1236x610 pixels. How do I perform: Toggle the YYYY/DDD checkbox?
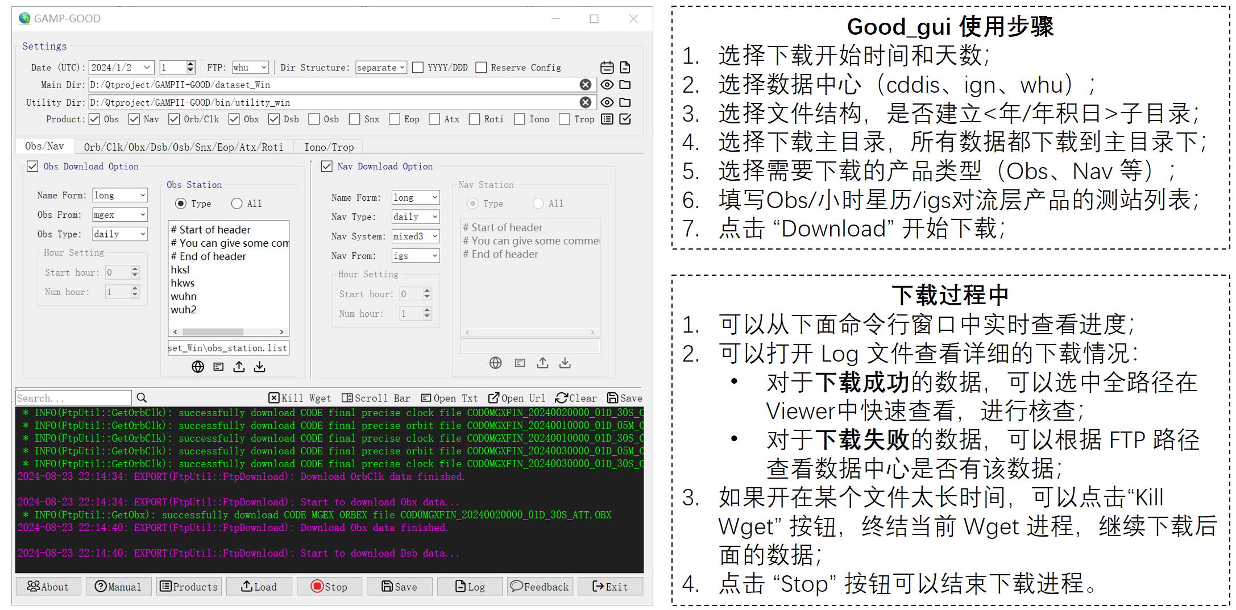[418, 68]
